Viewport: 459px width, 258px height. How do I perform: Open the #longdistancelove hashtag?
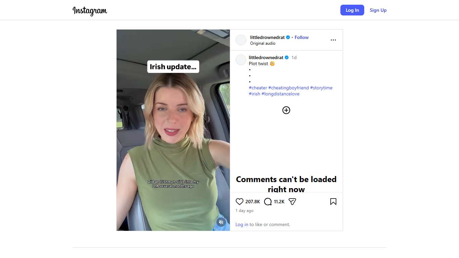coord(280,94)
